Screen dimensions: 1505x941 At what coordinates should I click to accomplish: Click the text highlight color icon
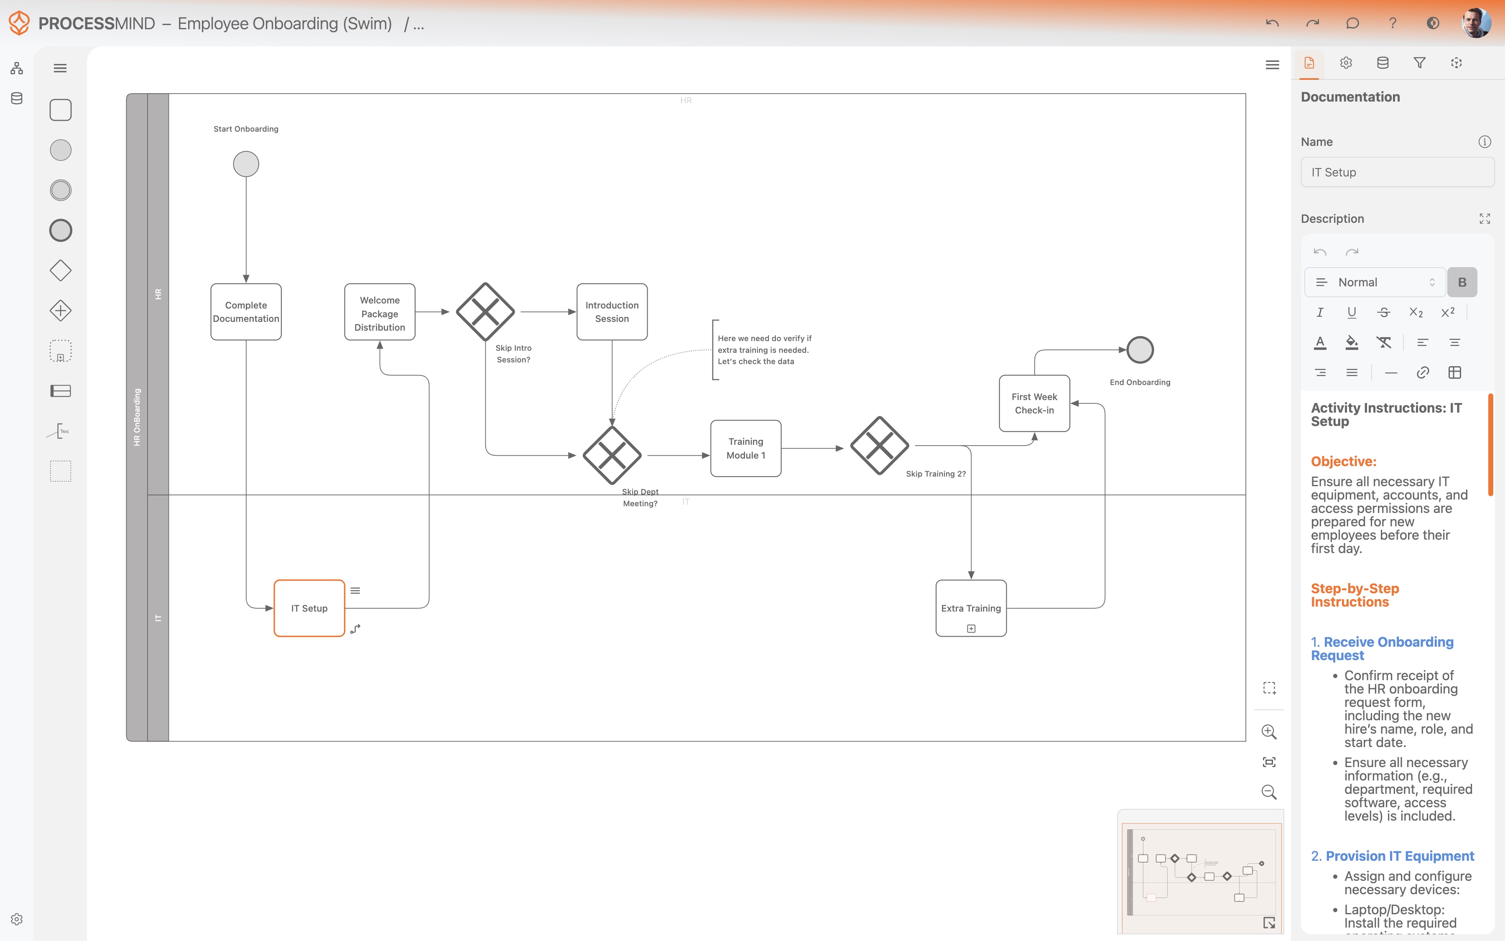1351,342
